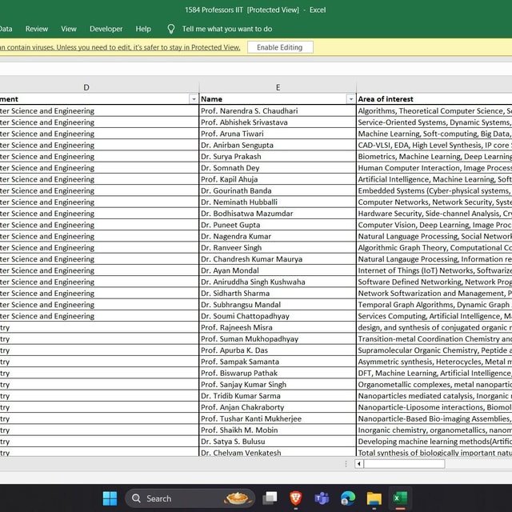Click the horizontal scrollbar left arrow
The height and width of the screenshot is (512, 512).
pyautogui.click(x=360, y=464)
